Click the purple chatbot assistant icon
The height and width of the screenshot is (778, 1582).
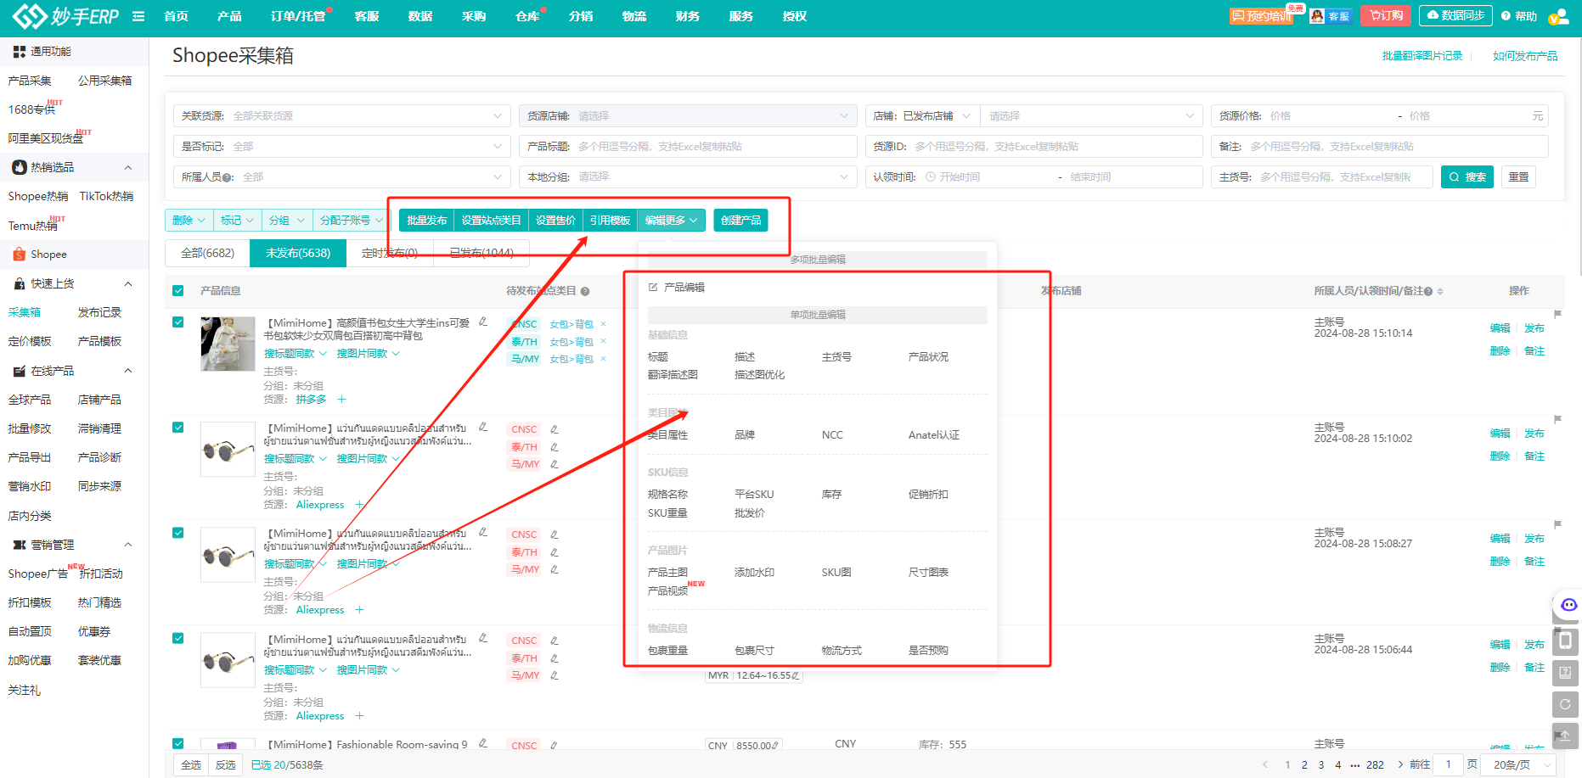(x=1568, y=605)
